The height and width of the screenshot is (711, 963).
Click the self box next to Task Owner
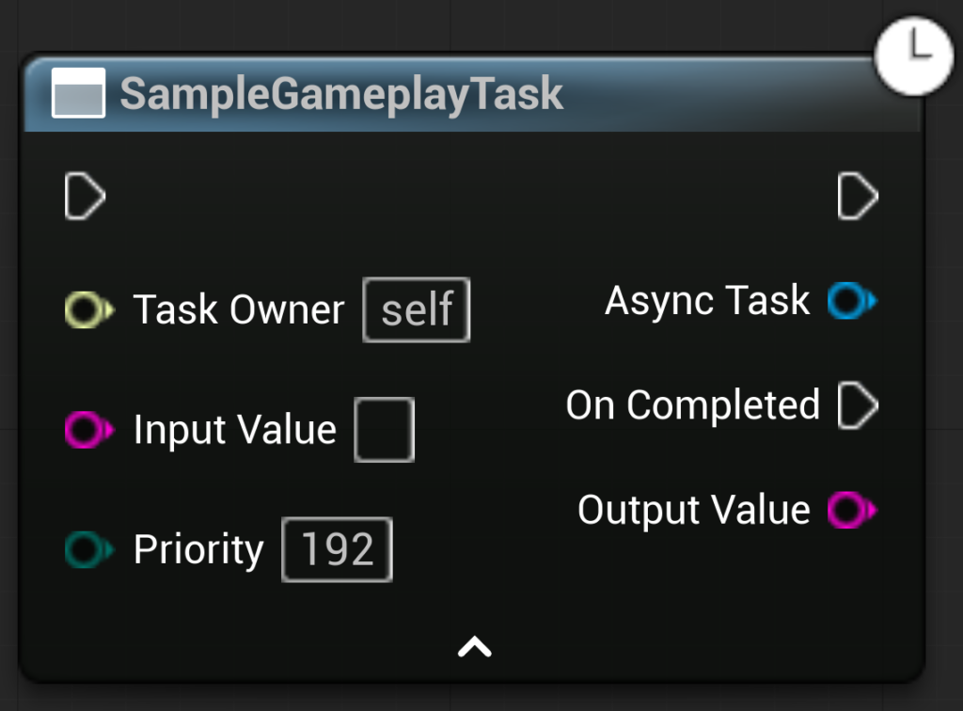click(416, 308)
